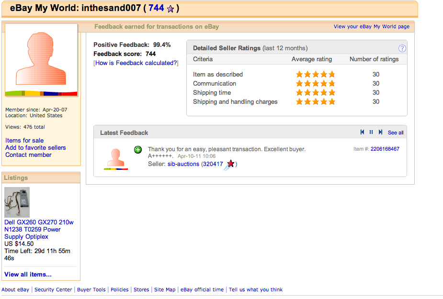Click ratings count 30 for Shipping time
The height and width of the screenshot is (299, 443).
point(376,93)
